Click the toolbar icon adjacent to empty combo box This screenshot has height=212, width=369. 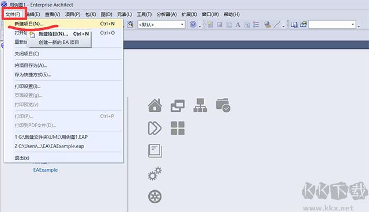pyautogui.click(x=303, y=24)
